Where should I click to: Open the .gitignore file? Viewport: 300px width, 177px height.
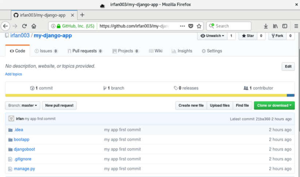[x=22, y=159]
